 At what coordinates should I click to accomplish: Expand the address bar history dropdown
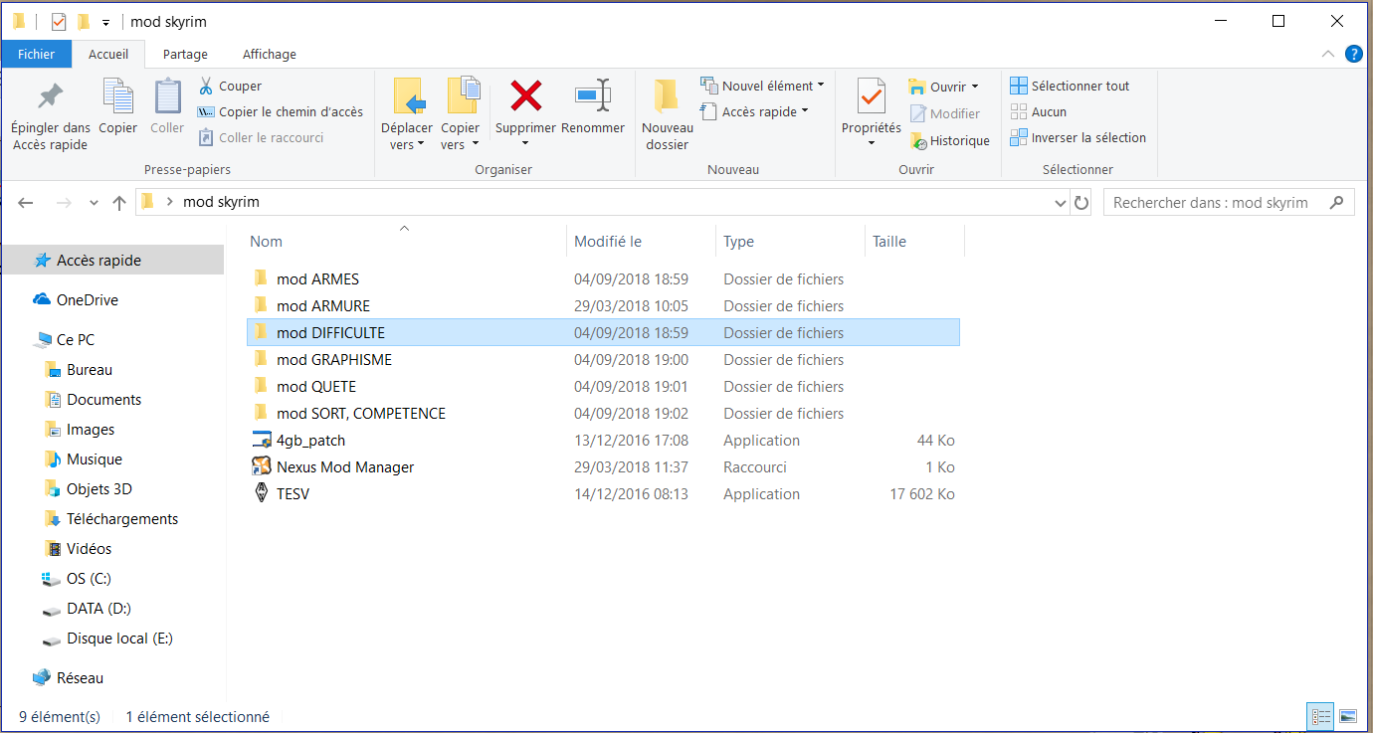(1061, 203)
